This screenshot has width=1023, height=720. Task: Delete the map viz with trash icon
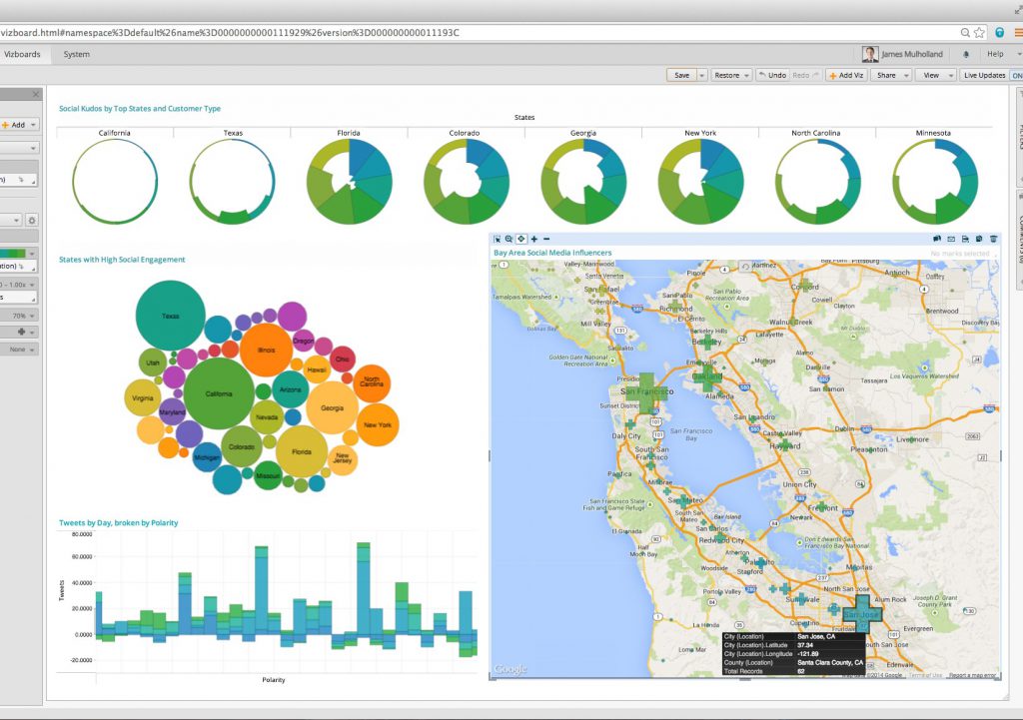993,239
